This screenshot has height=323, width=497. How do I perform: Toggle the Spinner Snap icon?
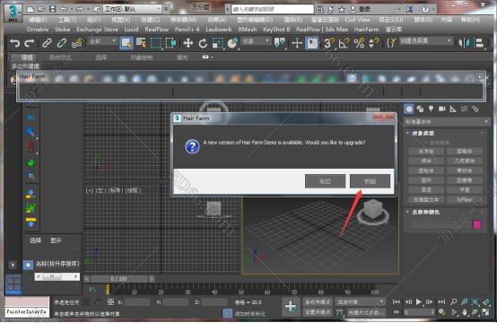(373, 43)
